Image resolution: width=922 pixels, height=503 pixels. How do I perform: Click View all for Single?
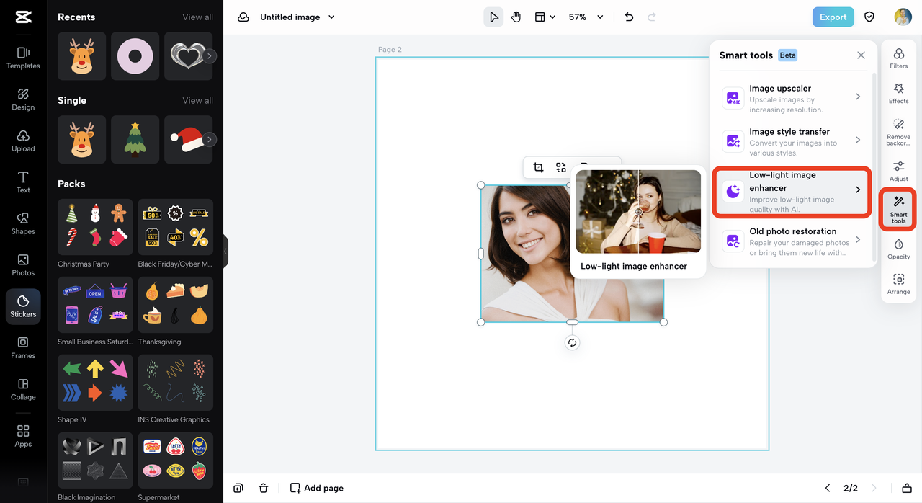coord(197,101)
